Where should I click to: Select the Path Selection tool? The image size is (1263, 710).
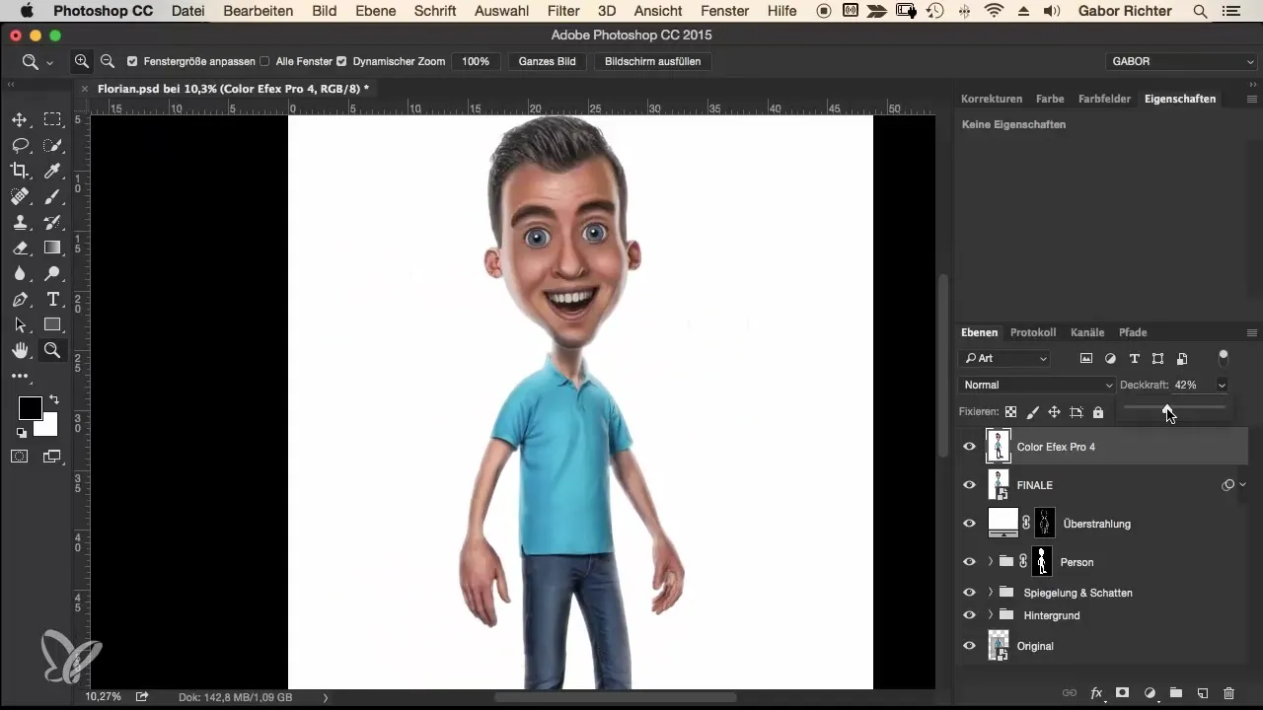click(x=20, y=324)
